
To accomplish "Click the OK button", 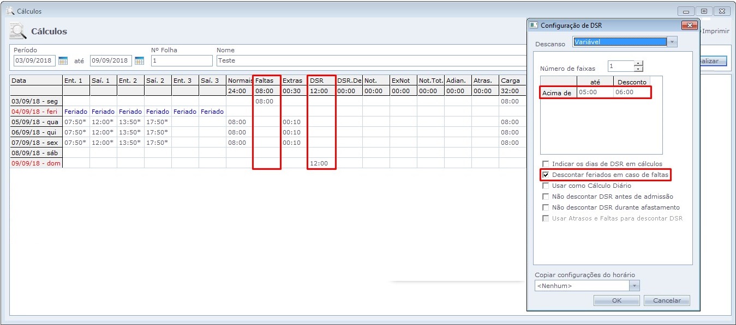I will pos(617,301).
